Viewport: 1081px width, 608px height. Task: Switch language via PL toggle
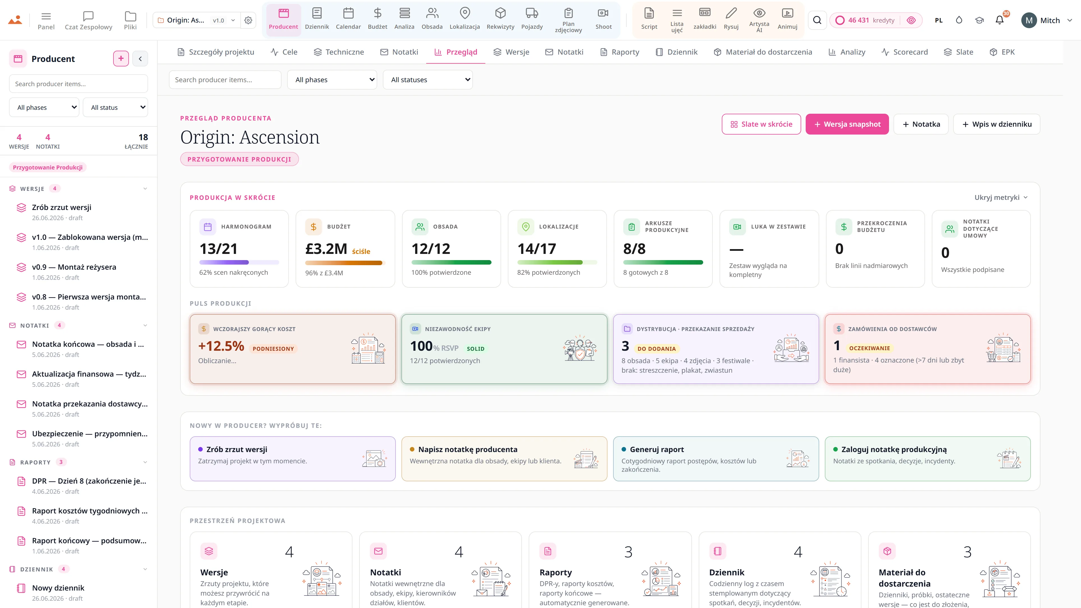(939, 20)
